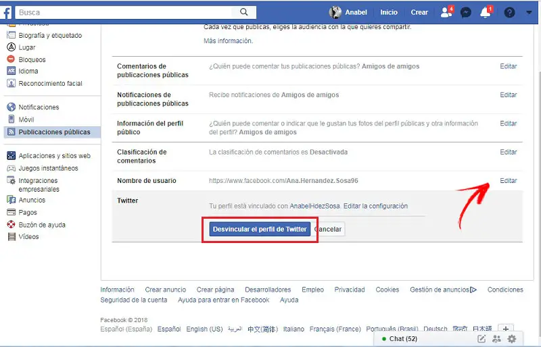Select Aplicaciones y sitios web section
541x347 pixels.
pos(55,156)
